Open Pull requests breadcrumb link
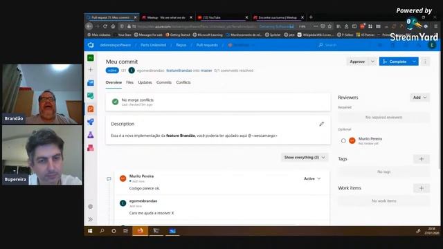Image resolution: width=443 pixels, height=249 pixels. coord(207,45)
